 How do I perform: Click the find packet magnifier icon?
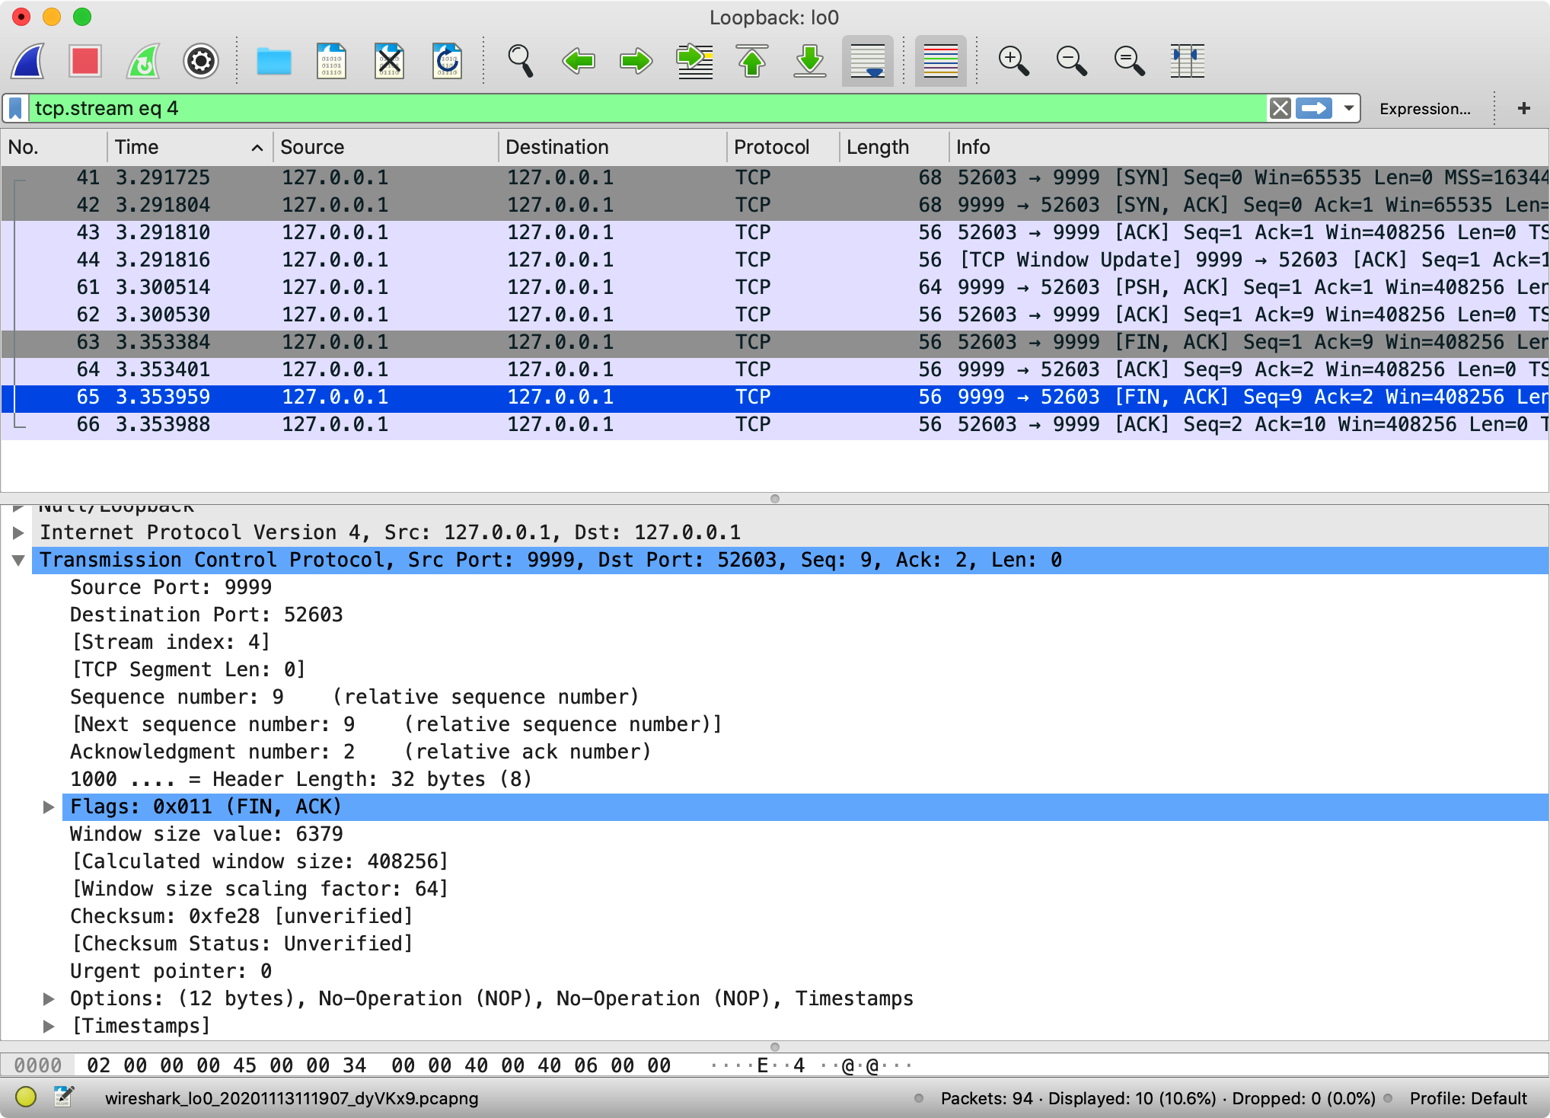pyautogui.click(x=520, y=61)
